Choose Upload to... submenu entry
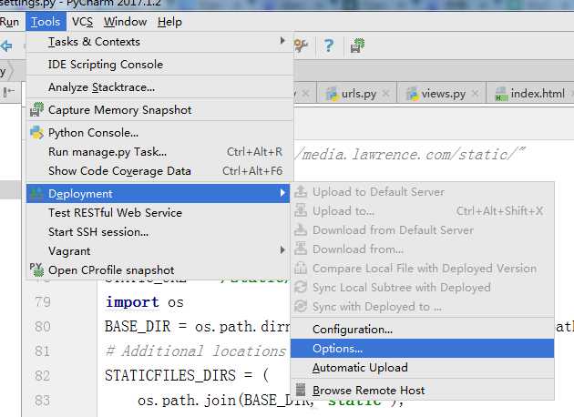The image size is (574, 417). (423, 211)
